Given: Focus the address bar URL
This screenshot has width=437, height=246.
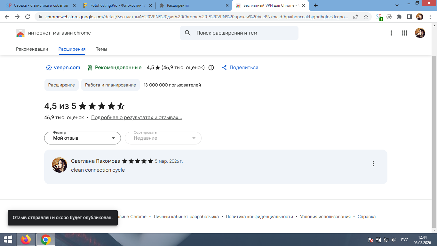Looking at the screenshot, I should tap(196, 17).
